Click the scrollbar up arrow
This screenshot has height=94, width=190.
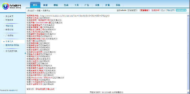(188, 16)
